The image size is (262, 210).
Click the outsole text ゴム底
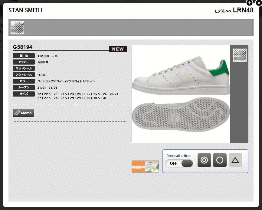tap(41, 75)
